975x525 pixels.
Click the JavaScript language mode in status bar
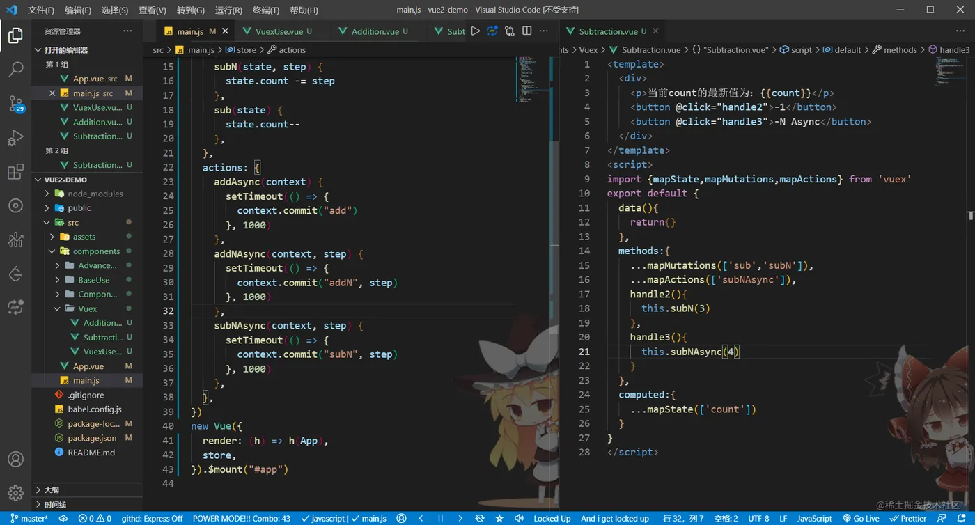pyautogui.click(x=814, y=518)
